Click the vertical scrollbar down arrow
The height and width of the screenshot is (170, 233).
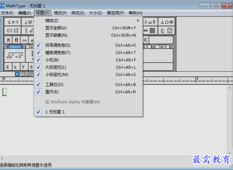(x=230, y=153)
